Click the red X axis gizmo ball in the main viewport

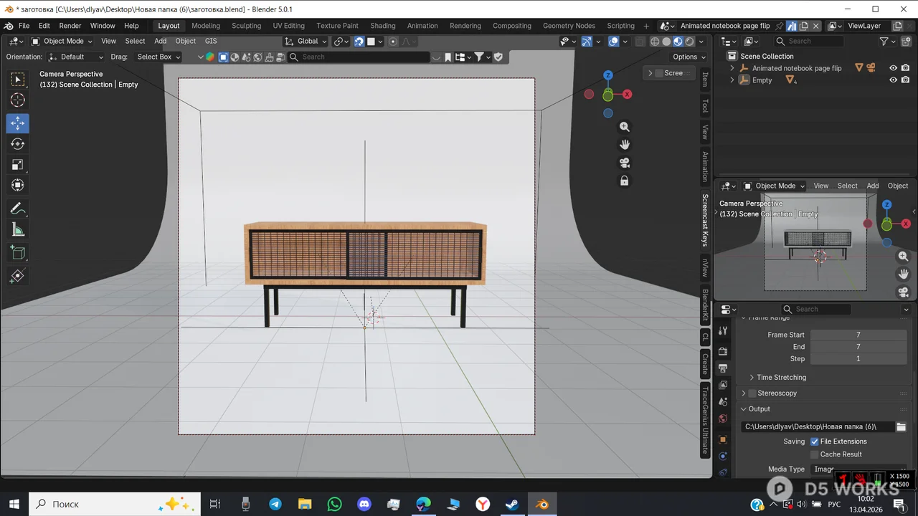pyautogui.click(x=627, y=94)
